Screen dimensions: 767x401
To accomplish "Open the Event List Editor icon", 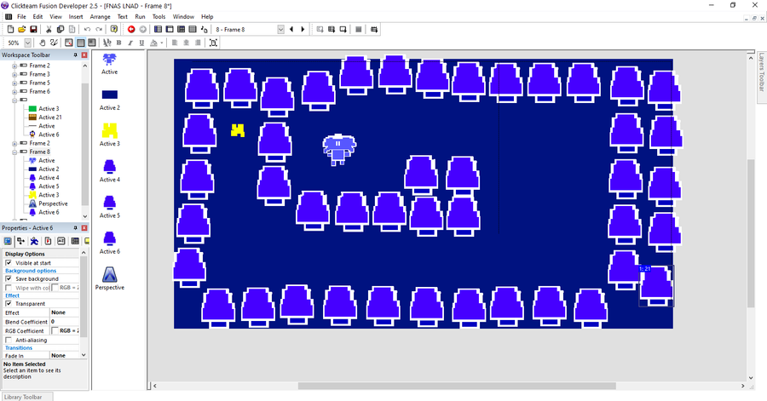I will pyautogui.click(x=193, y=29).
